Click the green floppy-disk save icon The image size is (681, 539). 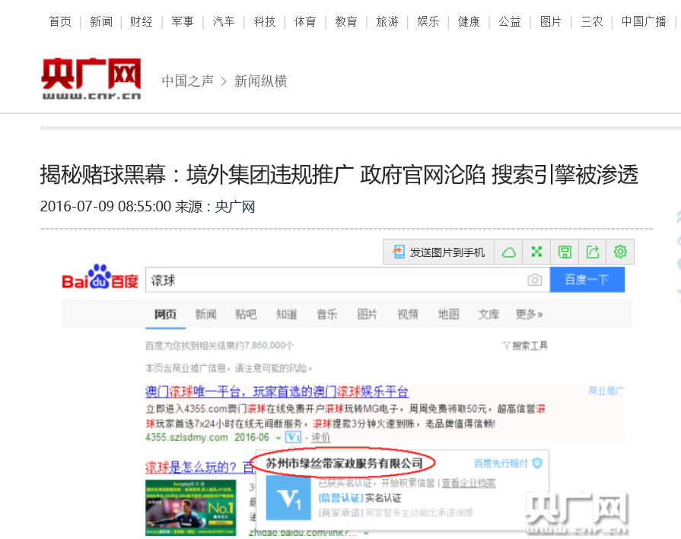point(565,252)
